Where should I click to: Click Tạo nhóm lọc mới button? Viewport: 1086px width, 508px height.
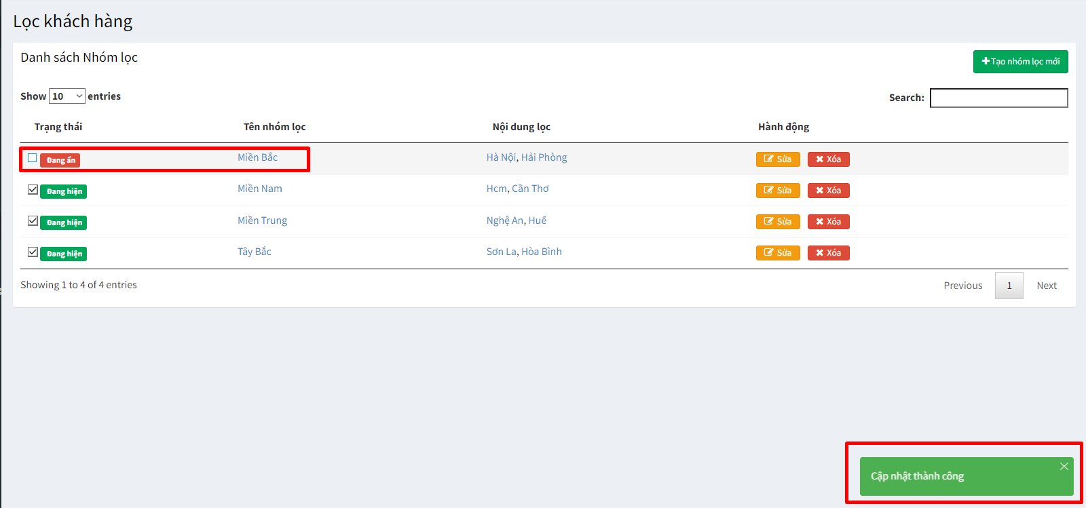tap(1021, 62)
